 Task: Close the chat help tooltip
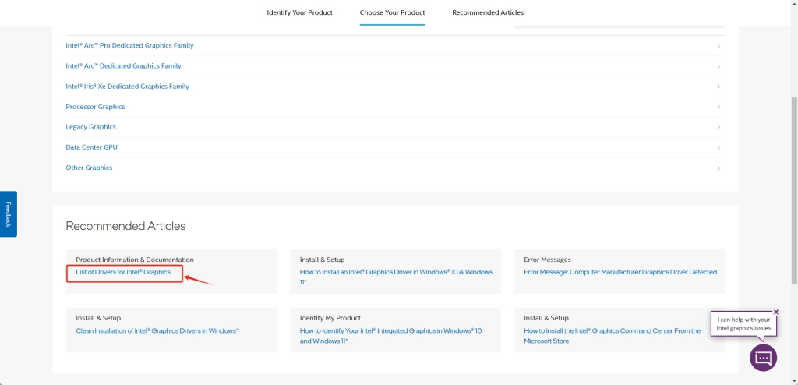pyautogui.click(x=775, y=312)
